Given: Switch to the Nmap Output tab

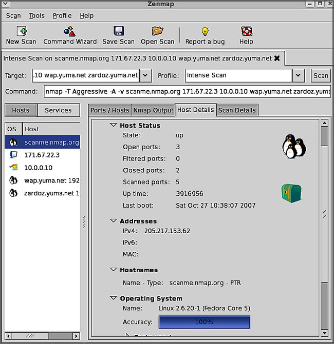Looking at the screenshot, I should click(x=153, y=110).
